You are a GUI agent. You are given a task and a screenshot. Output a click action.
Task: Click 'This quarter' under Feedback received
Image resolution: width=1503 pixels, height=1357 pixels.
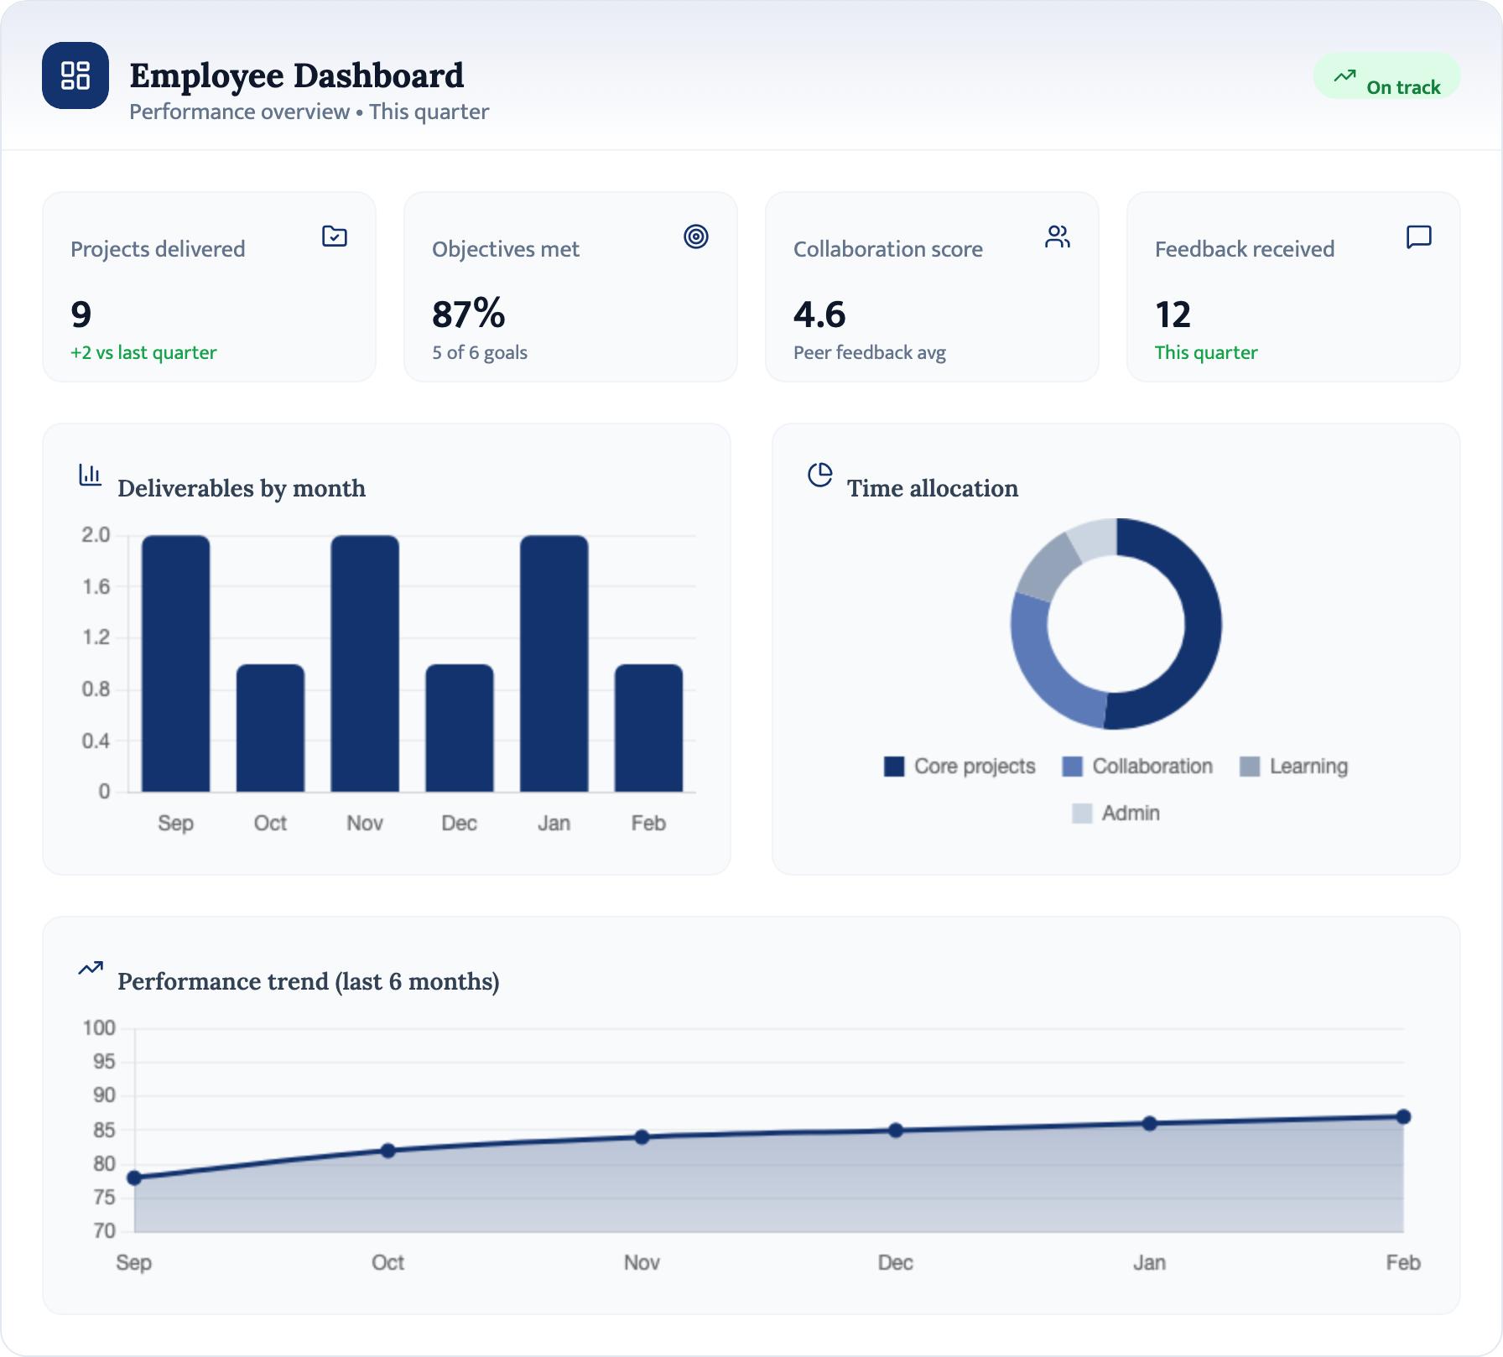(x=1206, y=352)
